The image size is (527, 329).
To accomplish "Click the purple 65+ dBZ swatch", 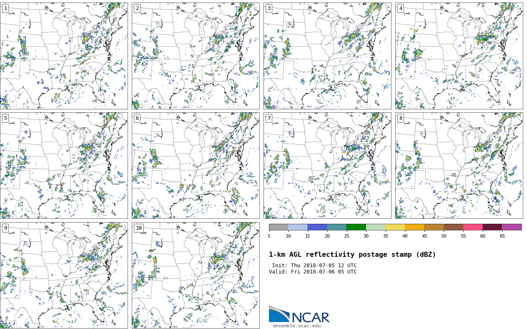I will [x=512, y=227].
